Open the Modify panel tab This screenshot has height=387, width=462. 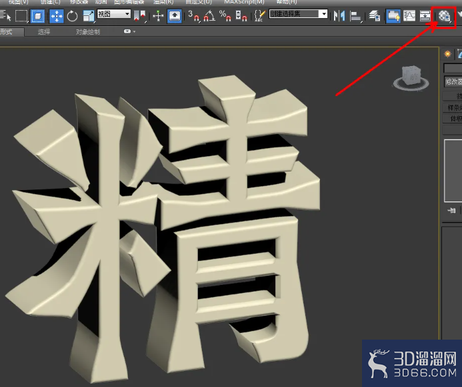[459, 54]
